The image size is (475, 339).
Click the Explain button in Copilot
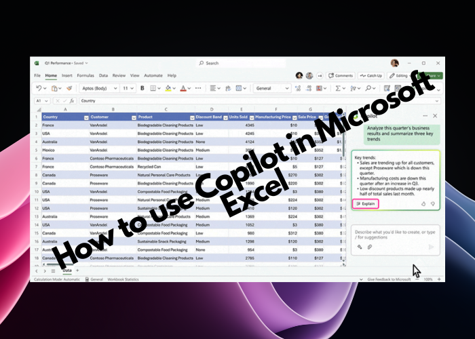point(366,203)
